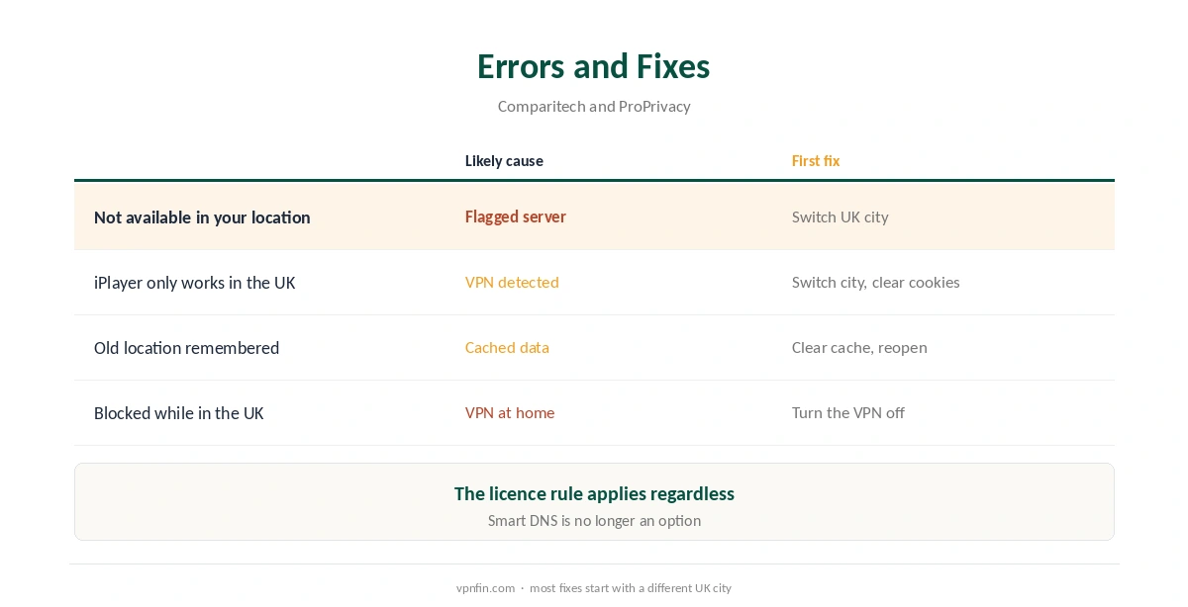Click the 'Turn the VPN off' fix cell
Image resolution: width=1188 pixels, height=607 pixels.
[x=848, y=412]
